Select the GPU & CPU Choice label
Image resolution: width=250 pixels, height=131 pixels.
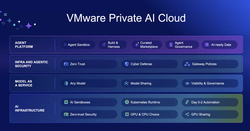pyautogui.click(x=145, y=114)
